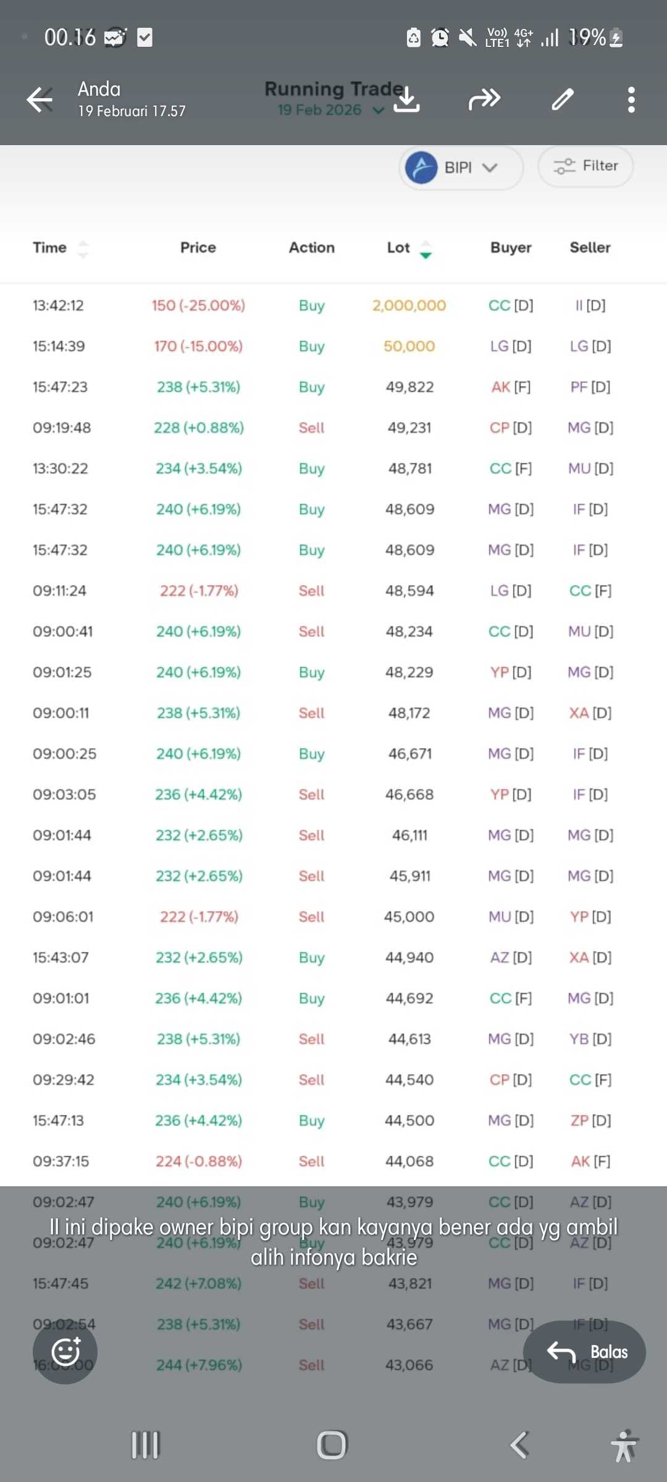
Task: Tap the Price column header
Action: click(x=198, y=248)
